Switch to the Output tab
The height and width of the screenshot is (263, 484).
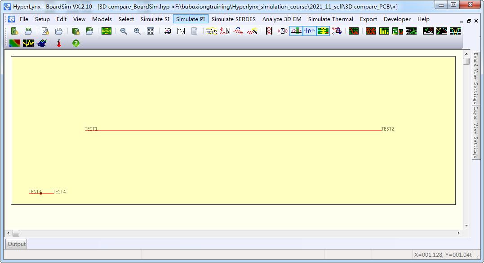coord(16,244)
